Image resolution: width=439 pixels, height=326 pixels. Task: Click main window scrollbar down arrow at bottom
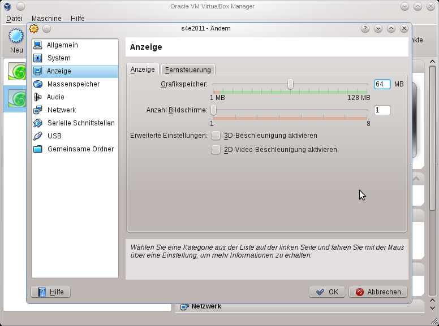[433, 308]
